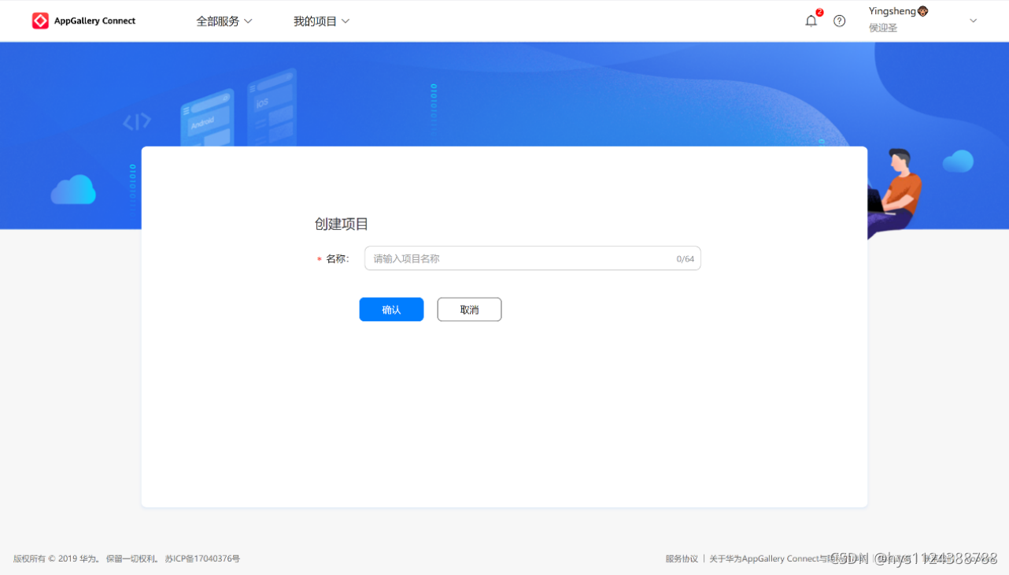Click the help question mark icon
The height and width of the screenshot is (575, 1009).
pyautogui.click(x=839, y=20)
